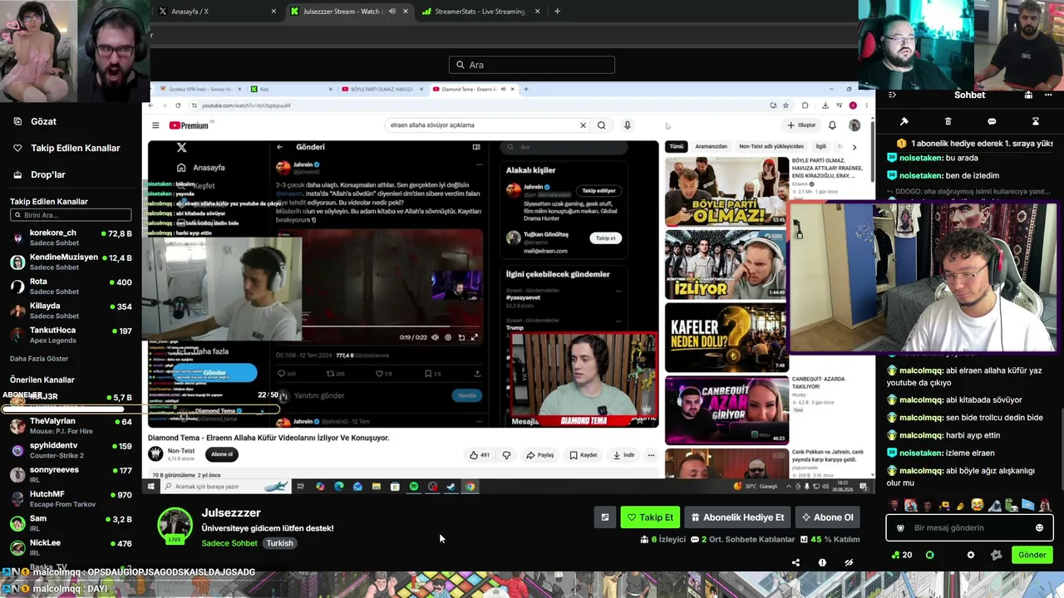Click the Gönder send button

tap(1032, 555)
